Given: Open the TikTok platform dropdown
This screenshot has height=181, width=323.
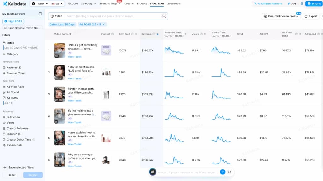Looking at the screenshot, I should (40, 4).
